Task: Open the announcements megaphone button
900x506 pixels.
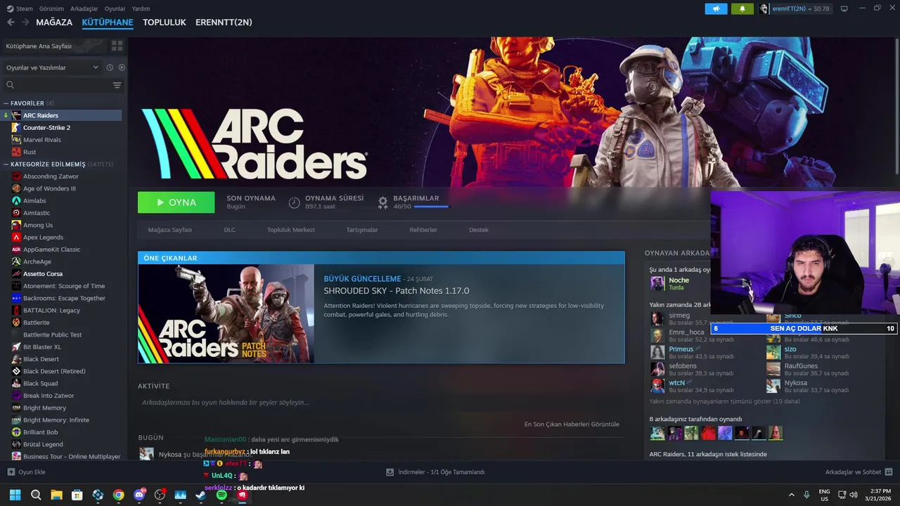Action: point(716,8)
